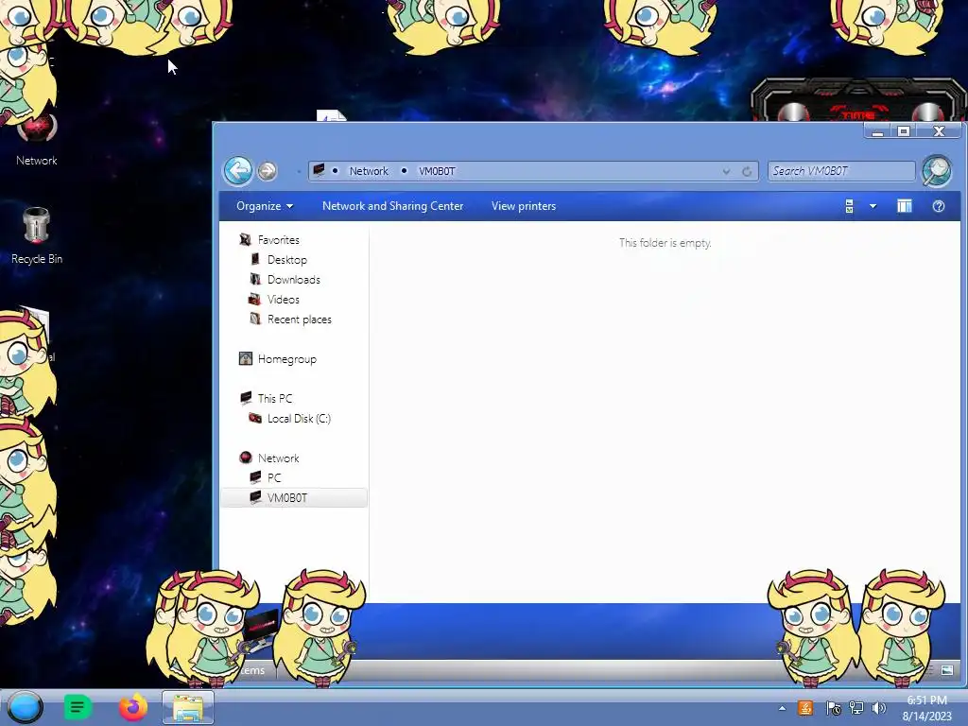Open the volume tray icon

(x=878, y=708)
